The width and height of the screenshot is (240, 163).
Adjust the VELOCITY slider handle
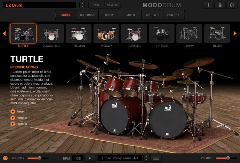40,158
